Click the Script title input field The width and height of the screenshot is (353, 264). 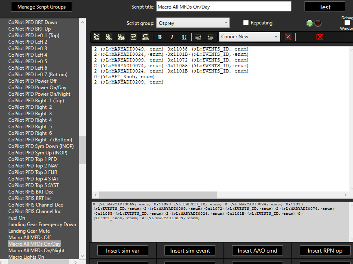pyautogui.click(x=224, y=6)
